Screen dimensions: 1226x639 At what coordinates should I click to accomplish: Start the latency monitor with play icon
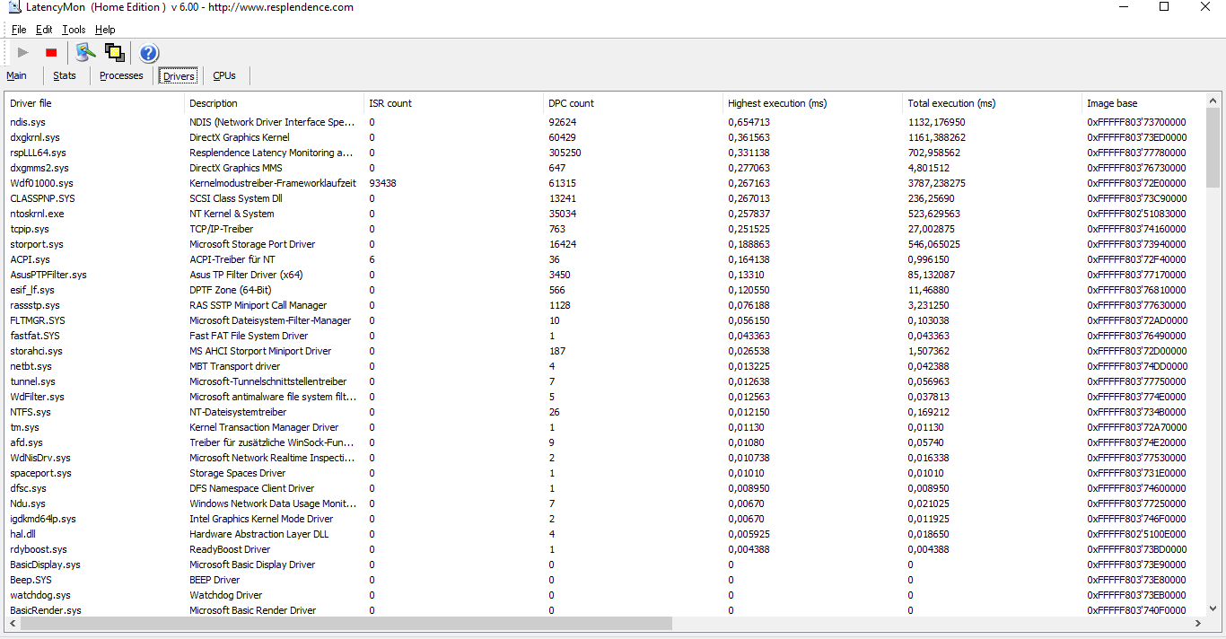click(x=23, y=53)
